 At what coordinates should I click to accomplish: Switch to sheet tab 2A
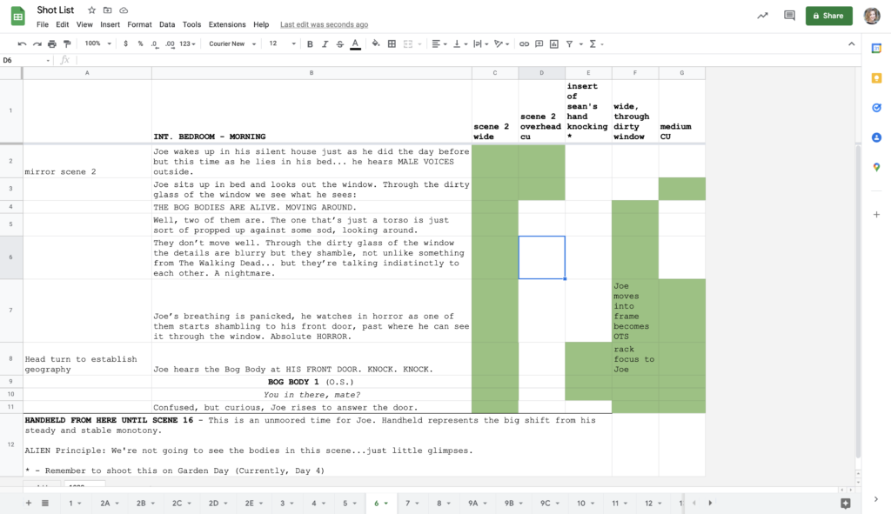click(109, 504)
